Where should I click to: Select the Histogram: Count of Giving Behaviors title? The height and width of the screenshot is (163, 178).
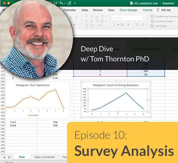pyautogui.click(x=116, y=85)
